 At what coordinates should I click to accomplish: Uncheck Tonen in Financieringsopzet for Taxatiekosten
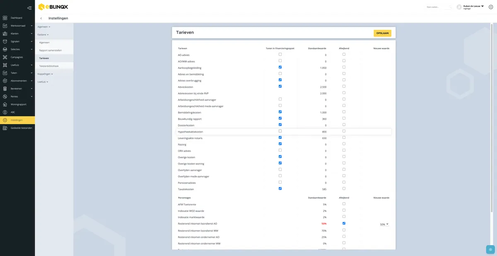click(280, 188)
